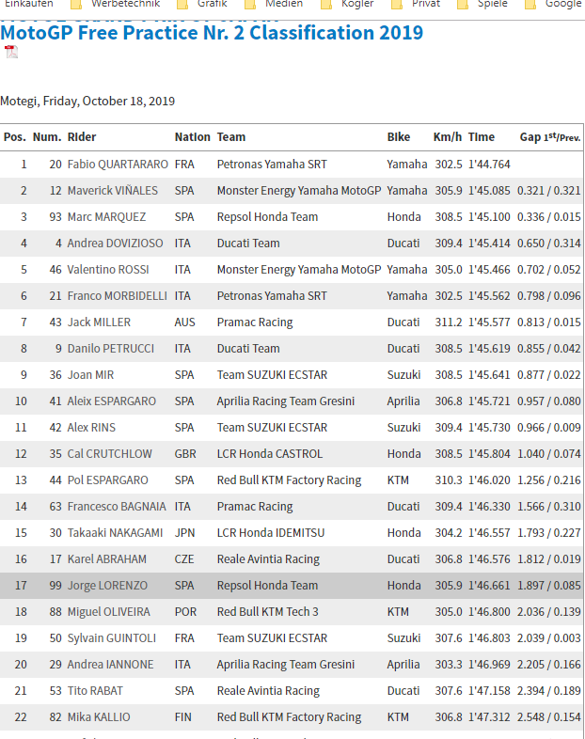Image resolution: width=585 pixels, height=739 pixels.
Task: Click rider name Joan MIR
Action: coord(90,375)
